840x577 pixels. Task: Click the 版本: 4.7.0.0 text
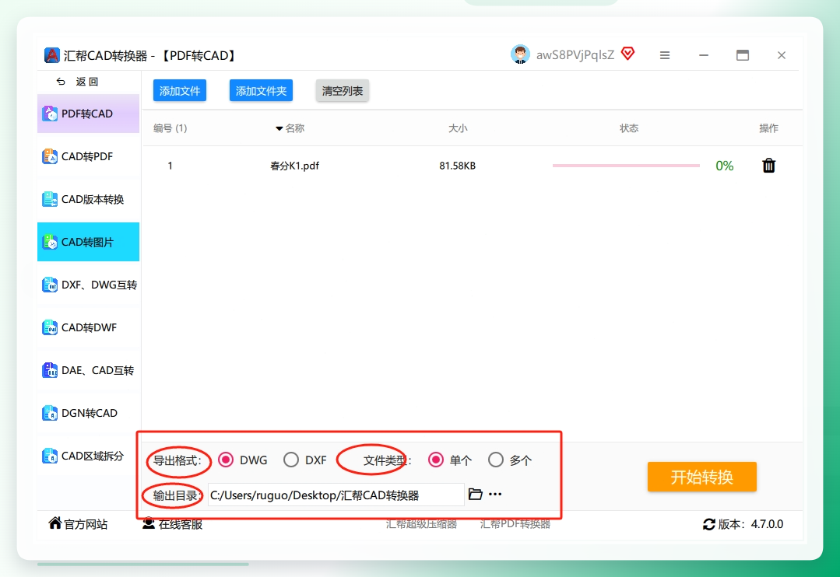click(x=750, y=524)
